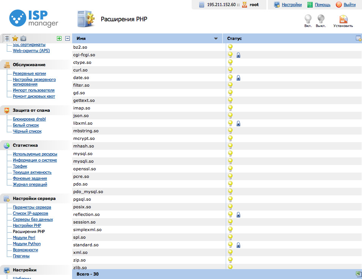Collapse the Статистика menu section

(x=25, y=145)
